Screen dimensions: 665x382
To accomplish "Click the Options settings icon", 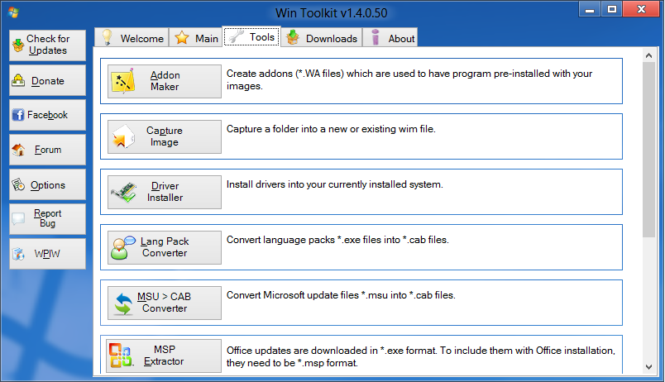I will pyautogui.click(x=18, y=184).
